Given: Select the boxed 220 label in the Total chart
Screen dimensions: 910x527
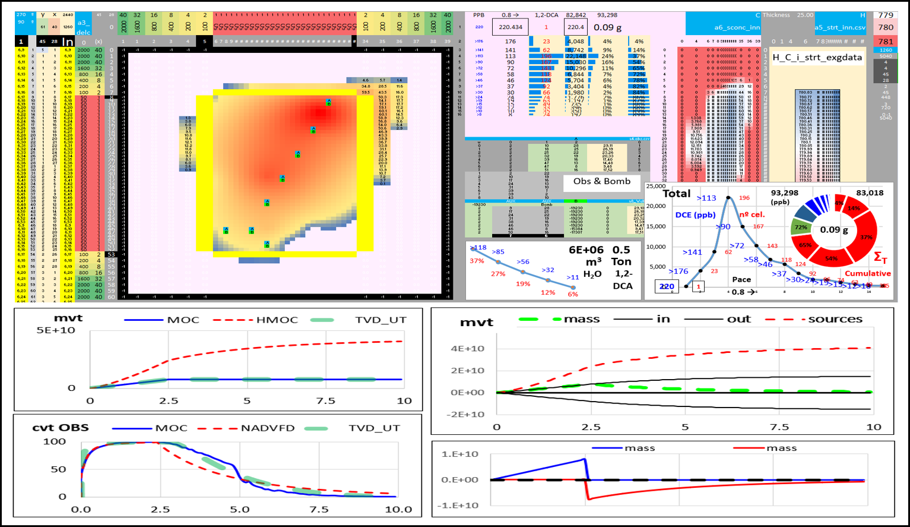Looking at the screenshot, I should coord(667,286).
